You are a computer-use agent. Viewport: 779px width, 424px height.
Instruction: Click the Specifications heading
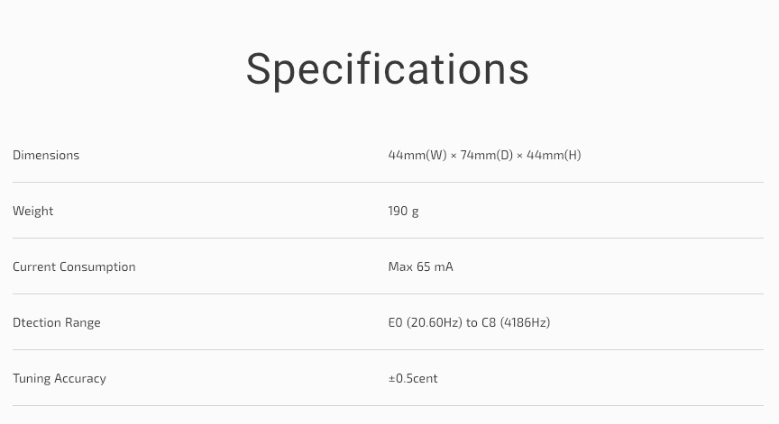(x=388, y=69)
